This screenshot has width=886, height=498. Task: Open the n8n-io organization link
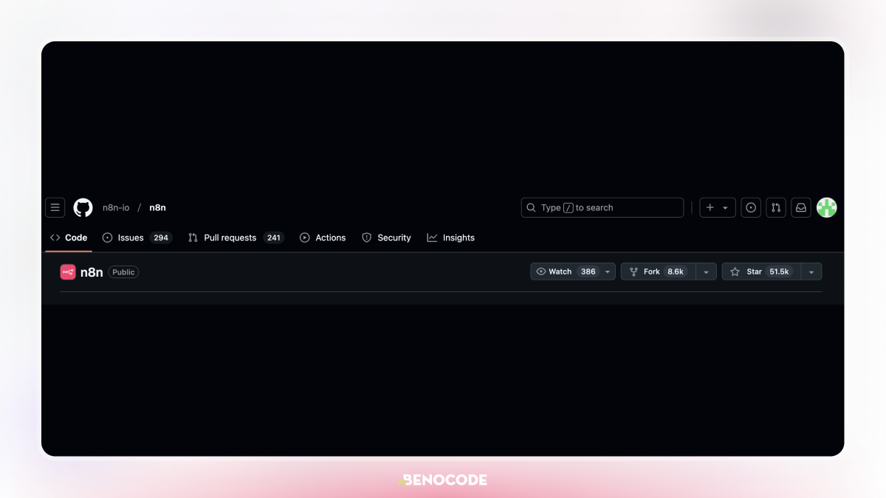coord(116,208)
